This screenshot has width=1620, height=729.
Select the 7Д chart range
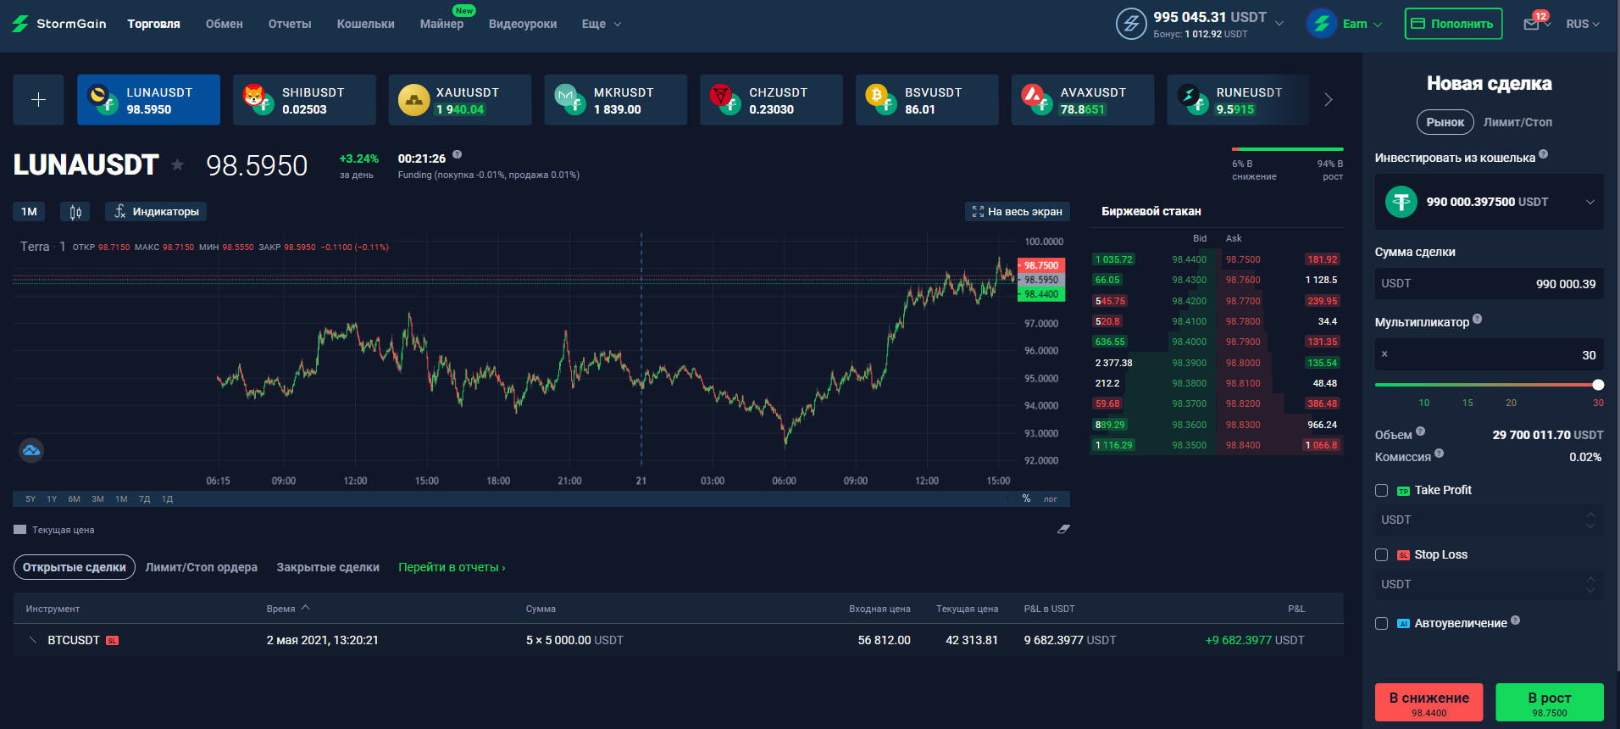tap(144, 499)
